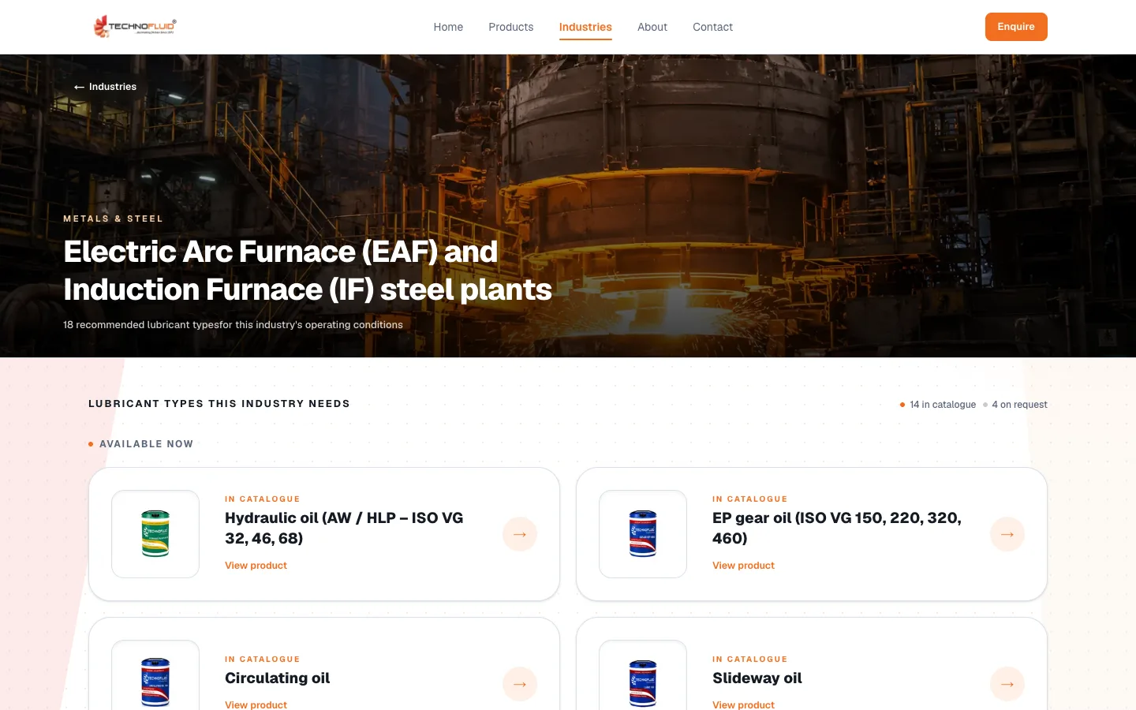This screenshot has width=1136, height=710.
Task: Click the back arrow beside Industries
Action: pyautogui.click(x=79, y=88)
